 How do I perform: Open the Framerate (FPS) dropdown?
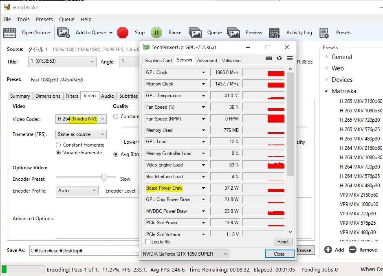pyautogui.click(x=81, y=134)
